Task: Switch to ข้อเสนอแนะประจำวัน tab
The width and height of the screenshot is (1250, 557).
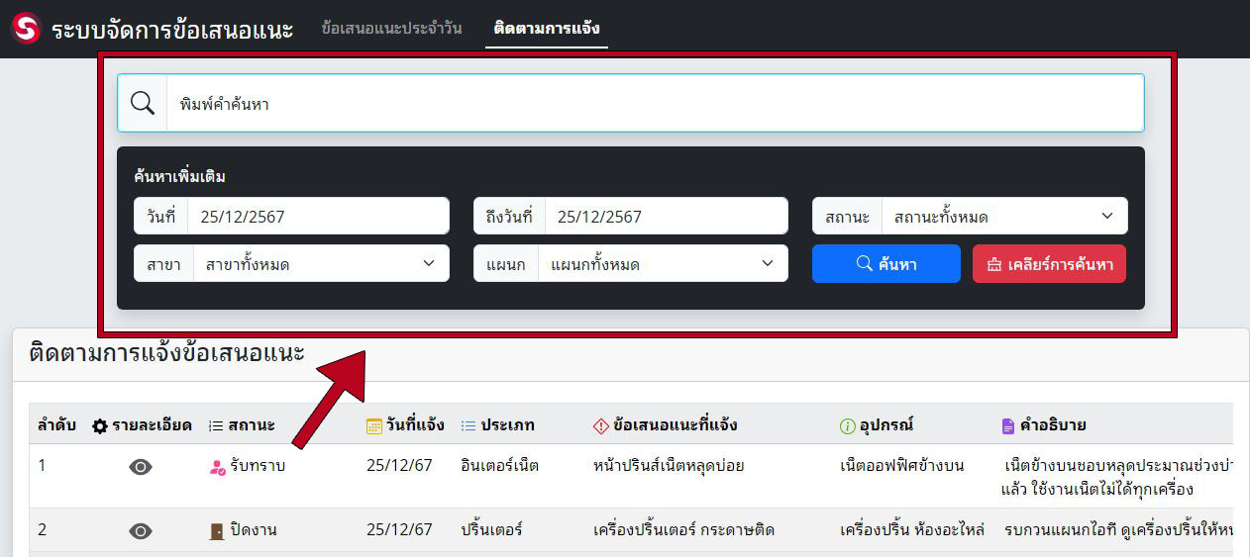Action: [x=391, y=28]
